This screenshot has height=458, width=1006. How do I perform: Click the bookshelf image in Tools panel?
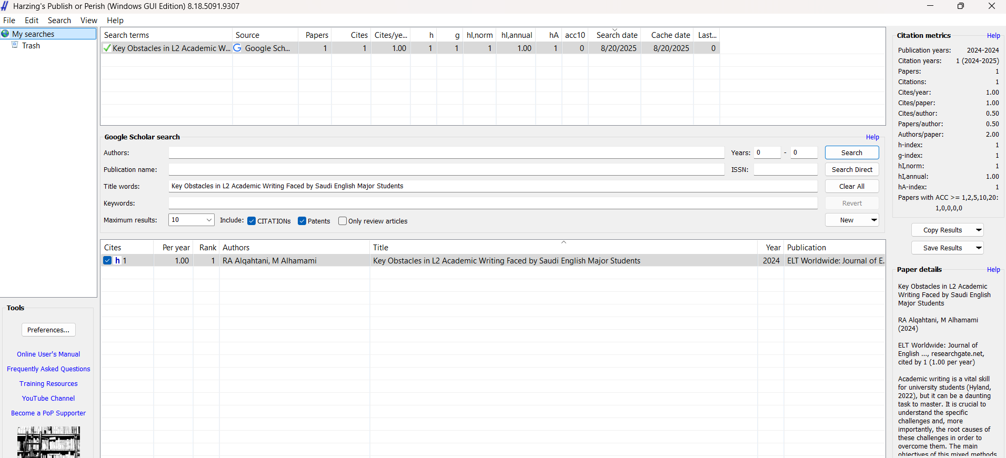pyautogui.click(x=48, y=442)
